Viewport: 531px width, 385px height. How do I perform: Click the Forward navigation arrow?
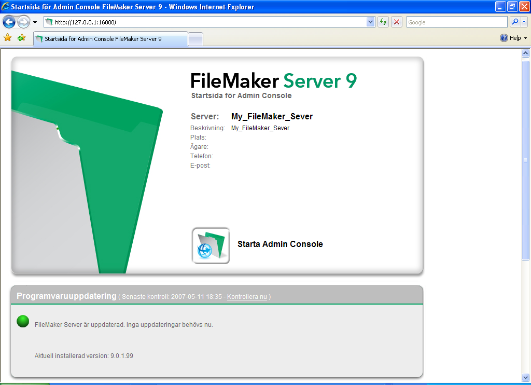click(x=23, y=22)
